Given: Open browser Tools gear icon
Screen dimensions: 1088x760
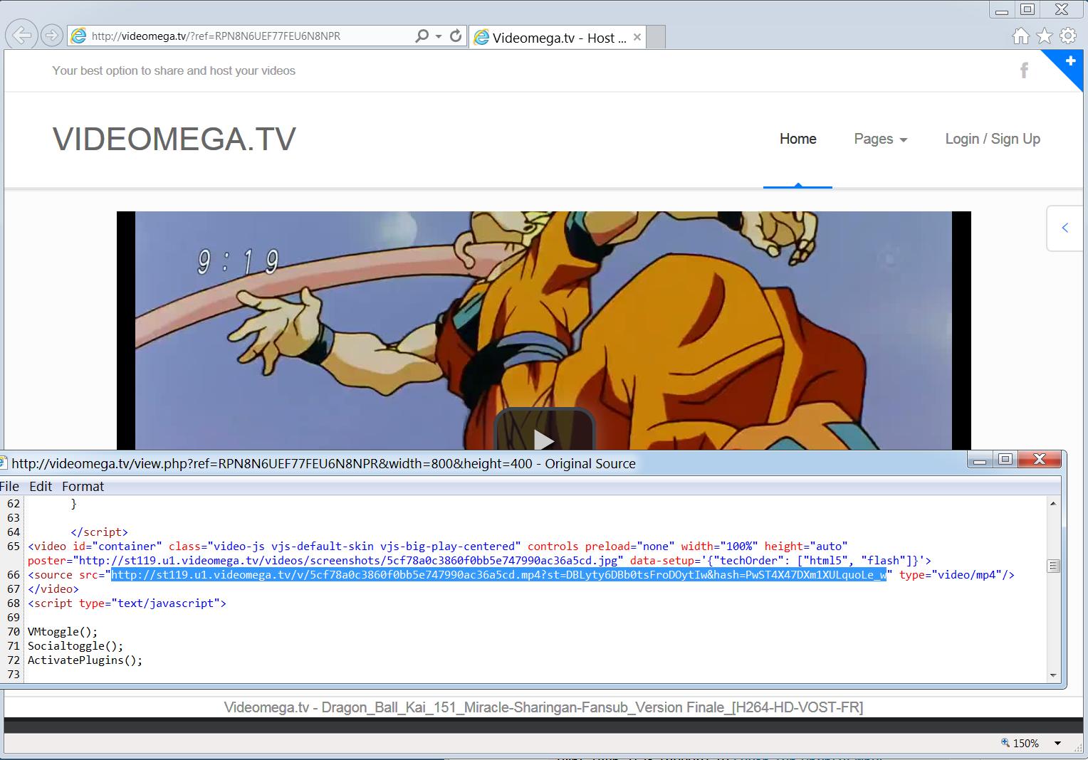Looking at the screenshot, I should pyautogui.click(x=1068, y=36).
